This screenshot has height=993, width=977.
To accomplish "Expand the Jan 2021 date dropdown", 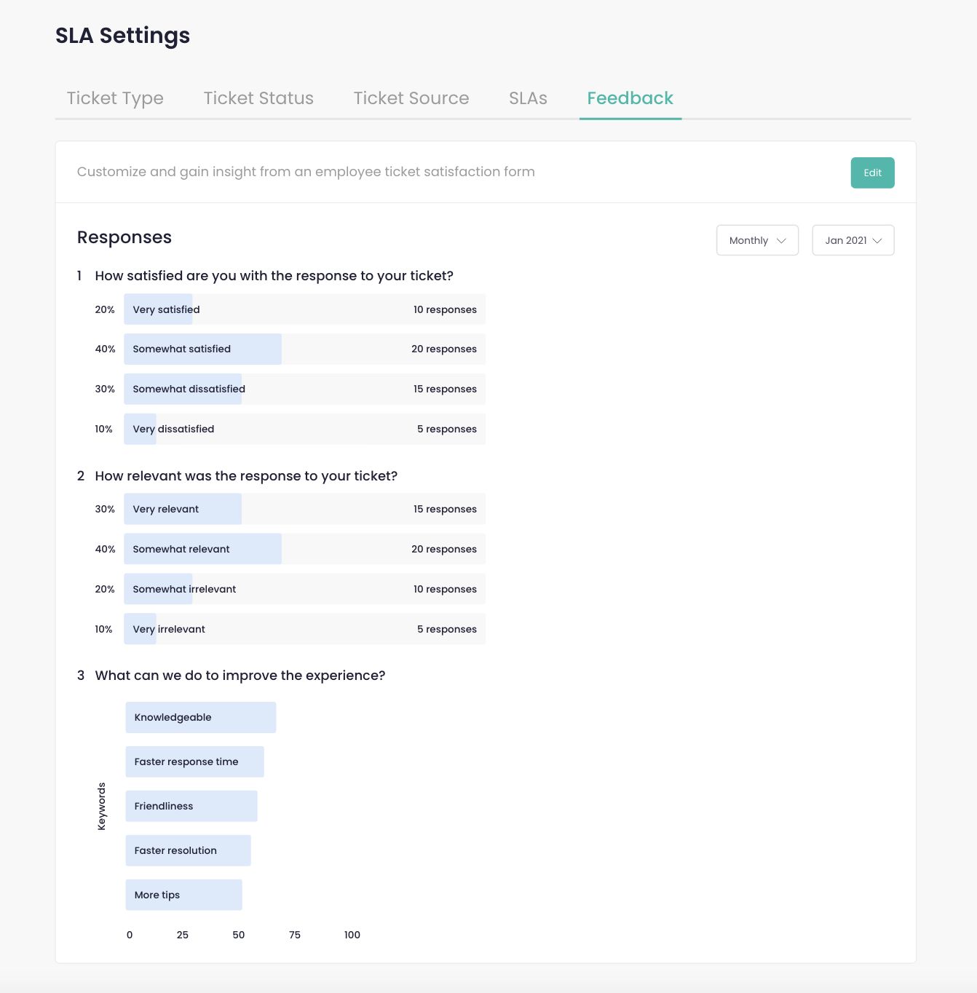I will (853, 240).
